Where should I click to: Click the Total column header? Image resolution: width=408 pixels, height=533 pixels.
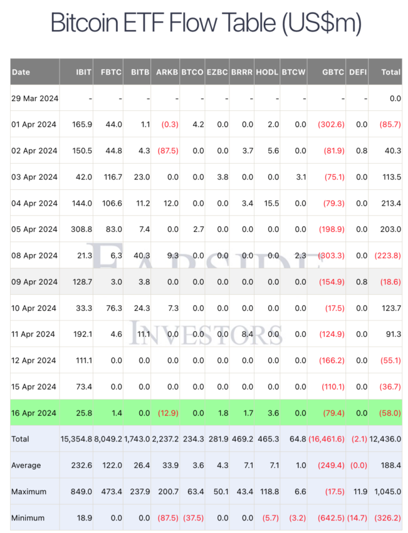point(391,72)
